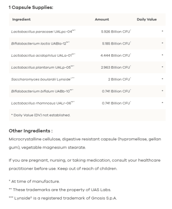
Task: Click Saccharomyces boulardii Lynside ingredient name
Action: 43,79
